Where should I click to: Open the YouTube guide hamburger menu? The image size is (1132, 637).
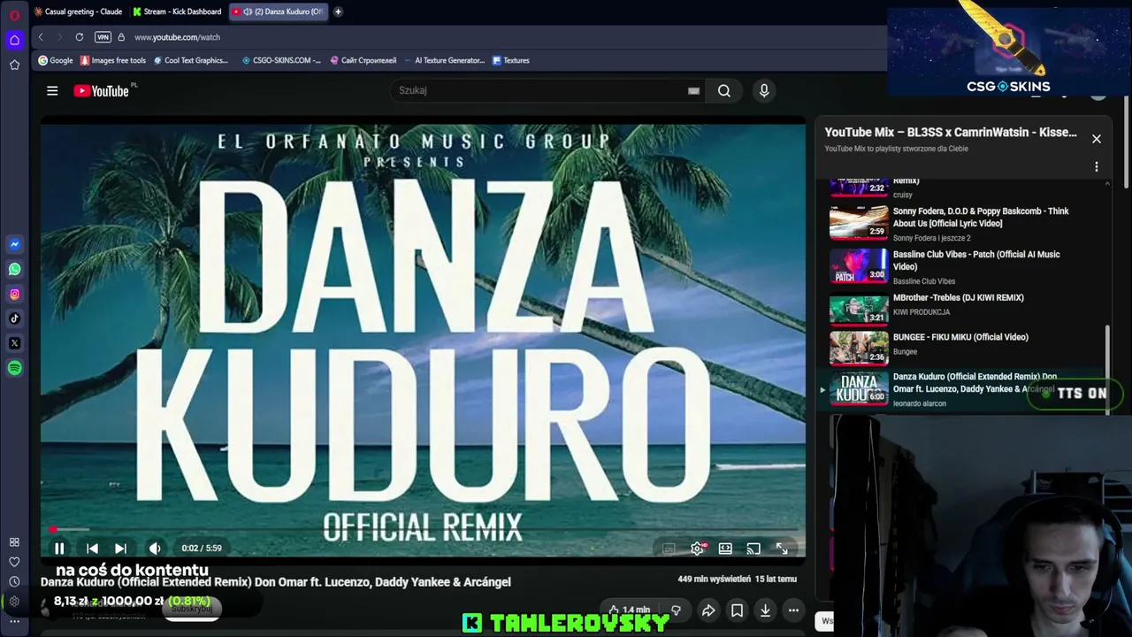(52, 90)
